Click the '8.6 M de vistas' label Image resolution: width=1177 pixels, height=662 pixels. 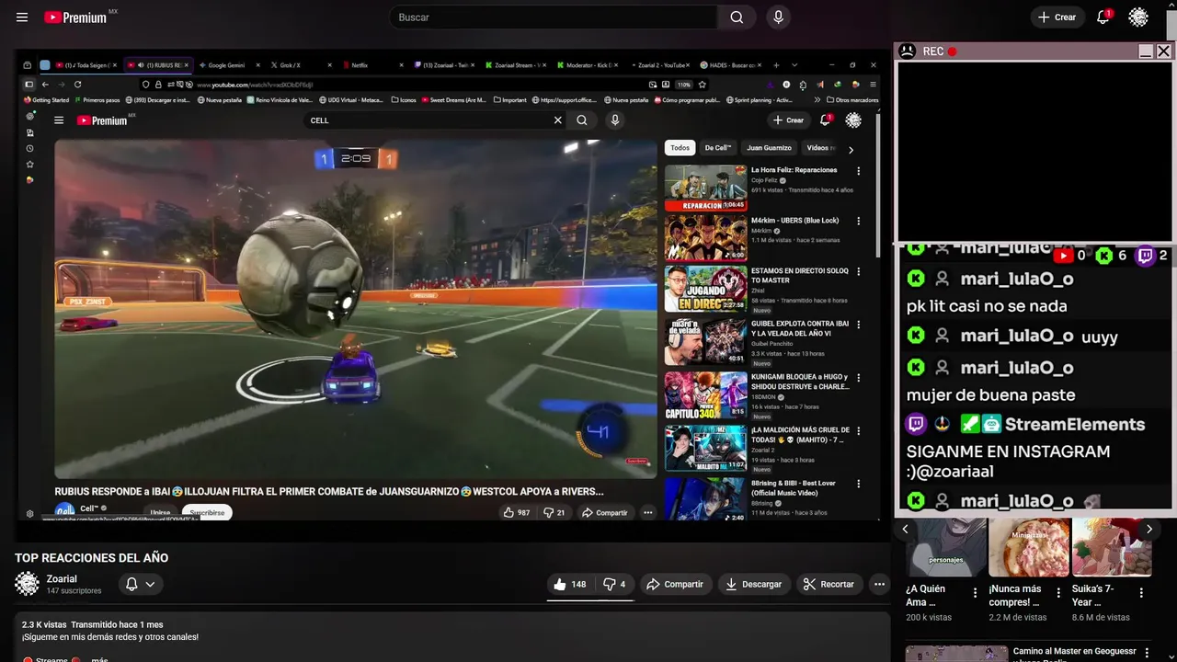click(x=1101, y=618)
